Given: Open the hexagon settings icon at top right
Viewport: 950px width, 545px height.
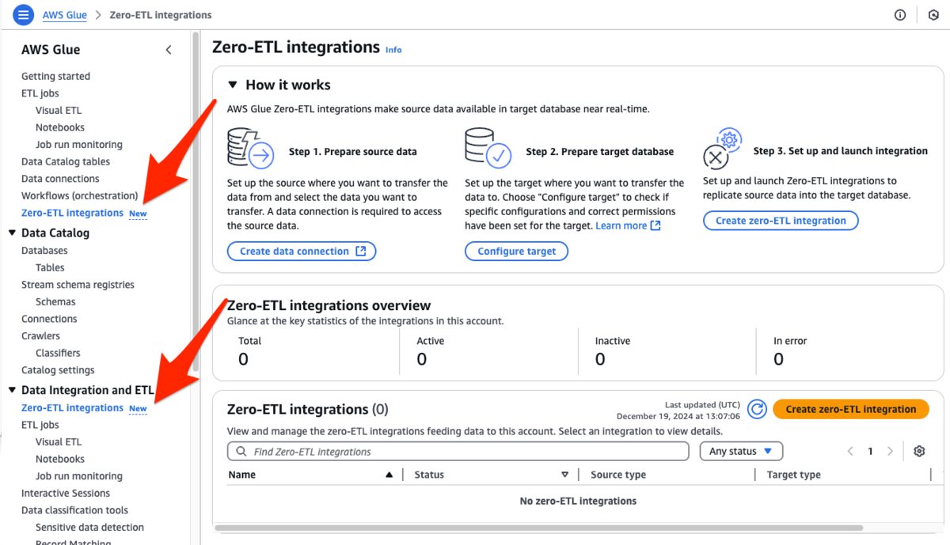Looking at the screenshot, I should [933, 15].
